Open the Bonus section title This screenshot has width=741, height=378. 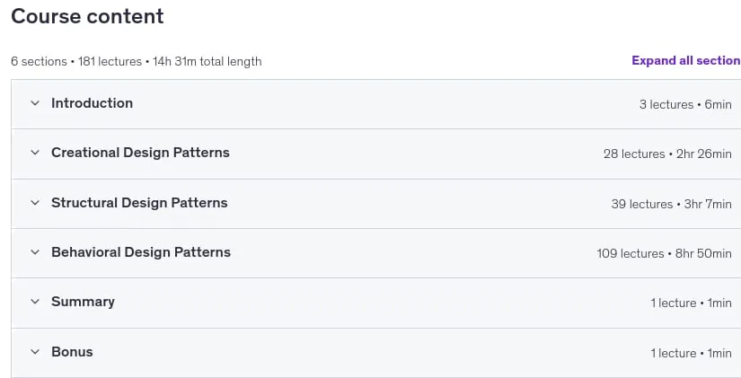pyautogui.click(x=72, y=352)
